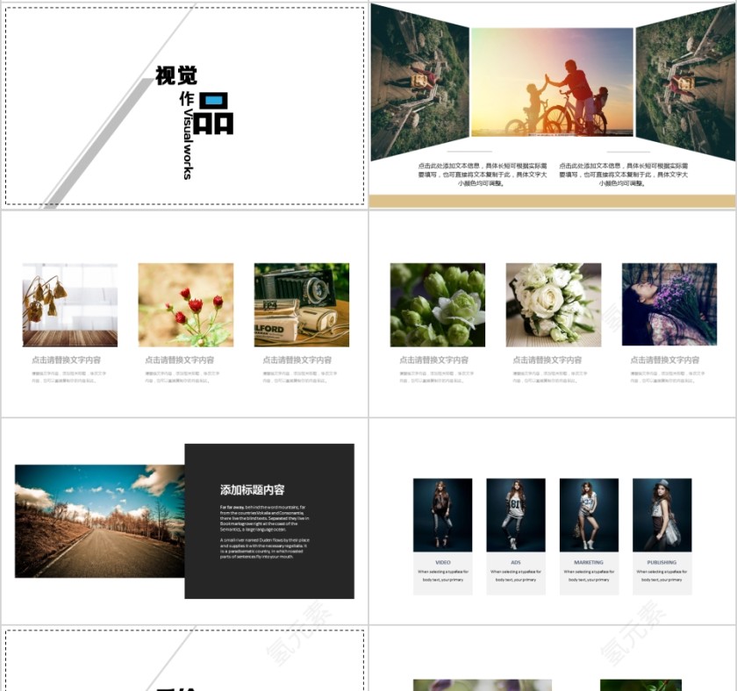Select the hanging bells photo
The image size is (737, 691).
coord(69,304)
